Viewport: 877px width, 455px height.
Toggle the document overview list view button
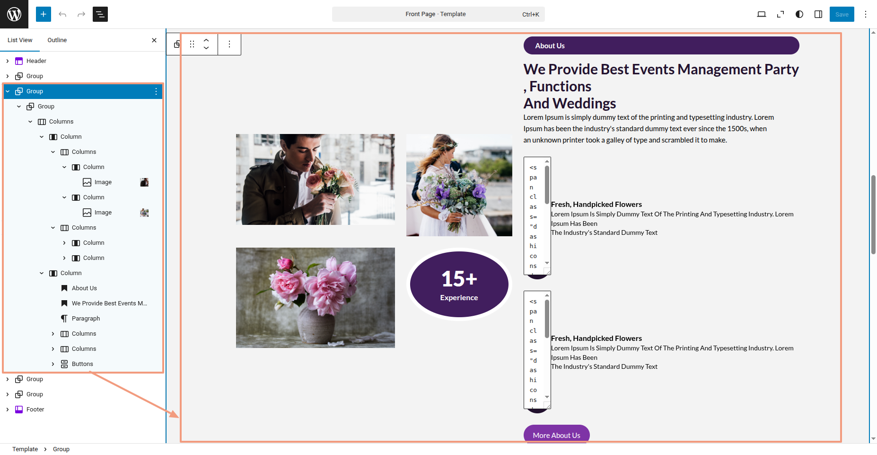pos(100,14)
